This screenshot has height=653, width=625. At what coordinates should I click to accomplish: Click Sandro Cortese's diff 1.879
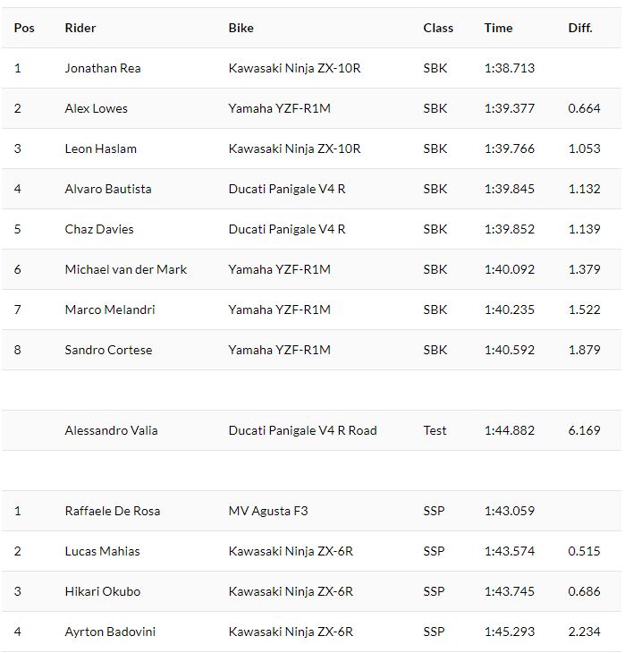584,350
